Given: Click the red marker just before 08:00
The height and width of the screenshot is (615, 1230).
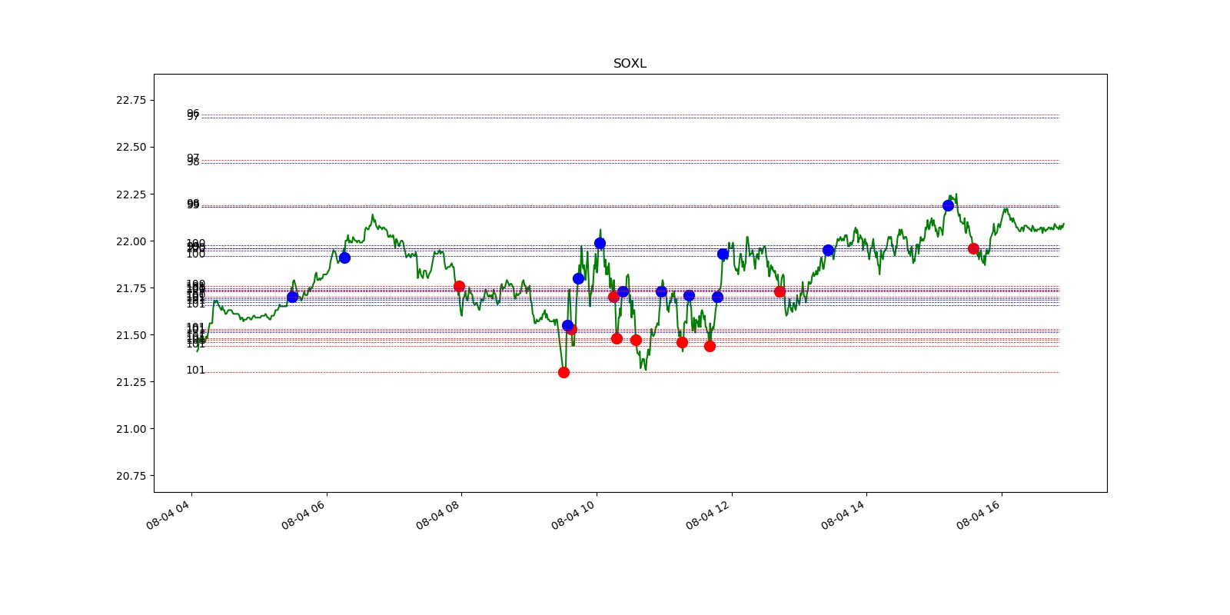Looking at the screenshot, I should [x=459, y=286].
